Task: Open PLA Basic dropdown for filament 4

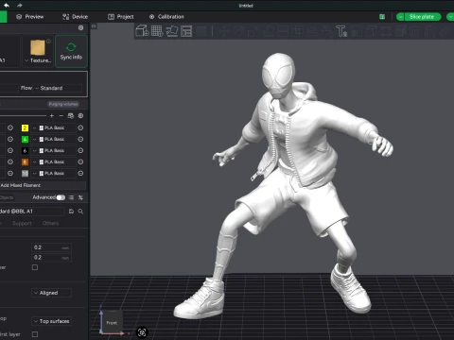Action: pos(54,139)
